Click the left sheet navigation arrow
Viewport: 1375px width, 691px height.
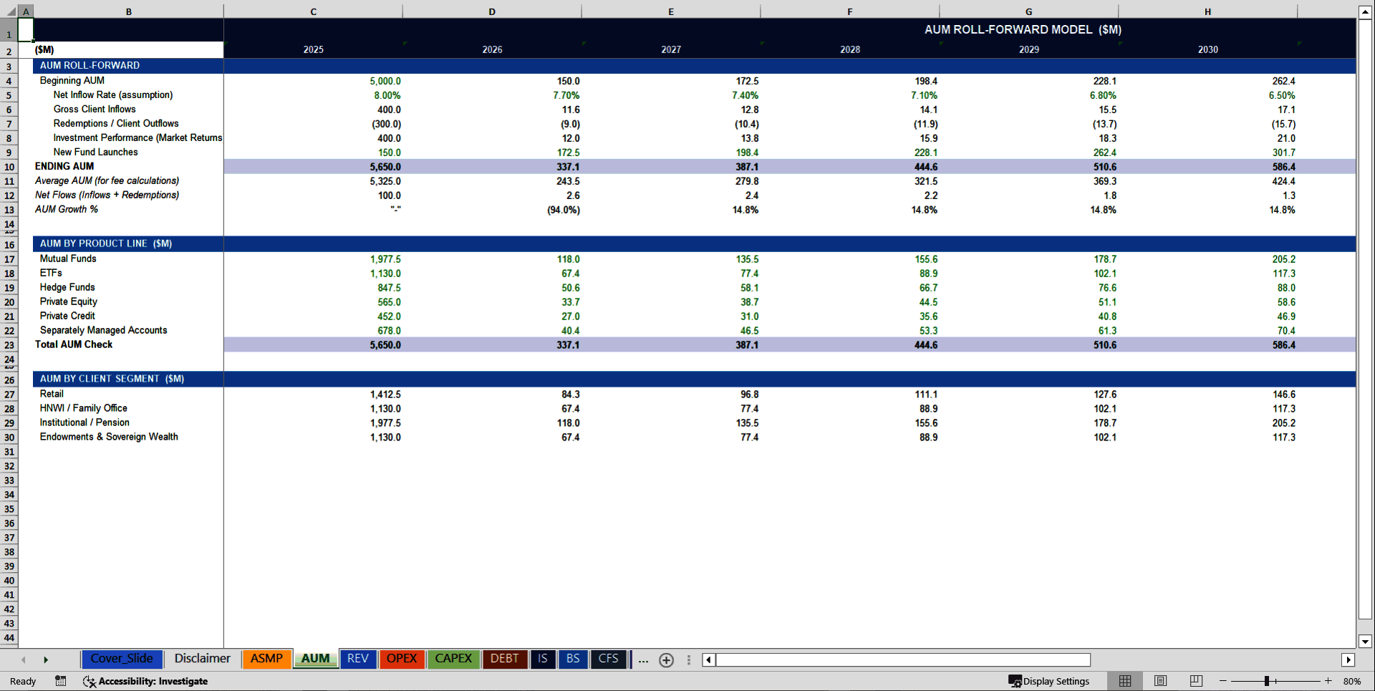24,659
